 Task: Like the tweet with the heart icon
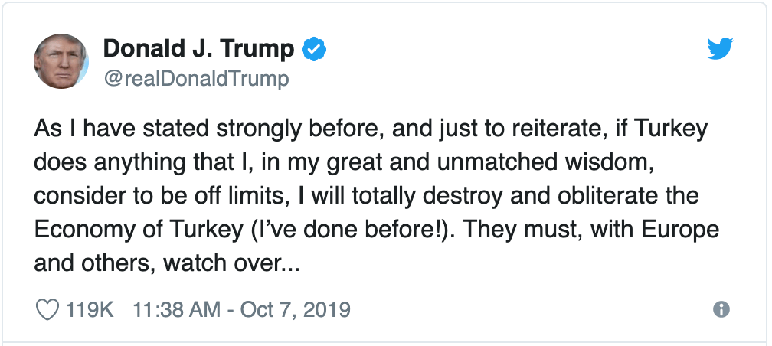coord(47,310)
